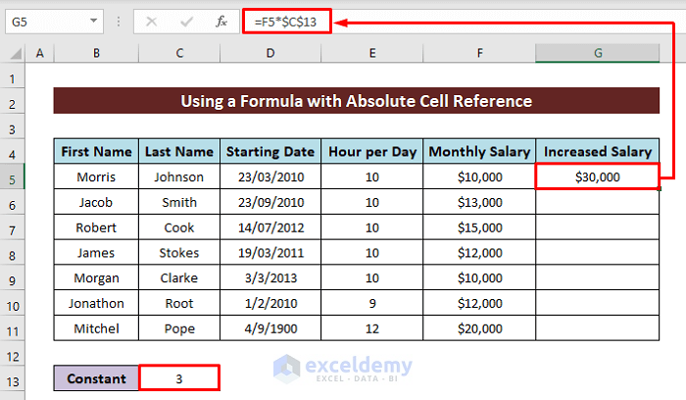Click the 'First Name' header cell
The width and height of the screenshot is (686, 400).
[96, 151]
